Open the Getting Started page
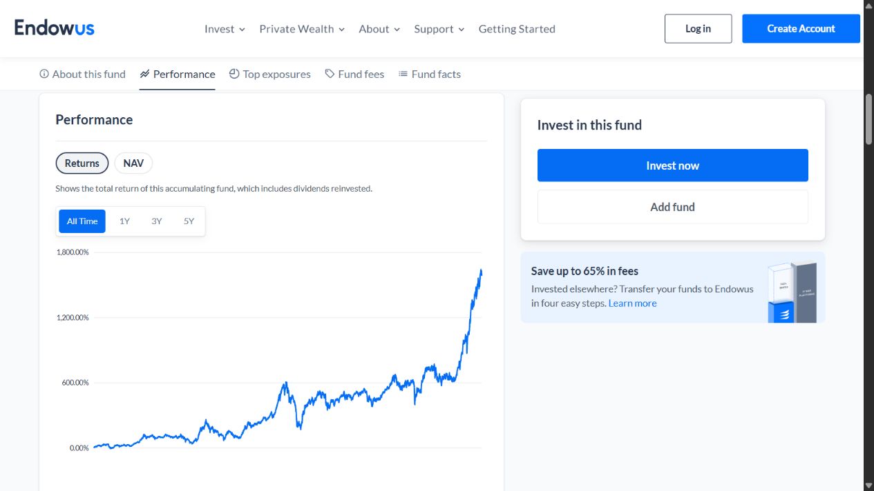Image resolution: width=874 pixels, height=491 pixels. pos(517,29)
